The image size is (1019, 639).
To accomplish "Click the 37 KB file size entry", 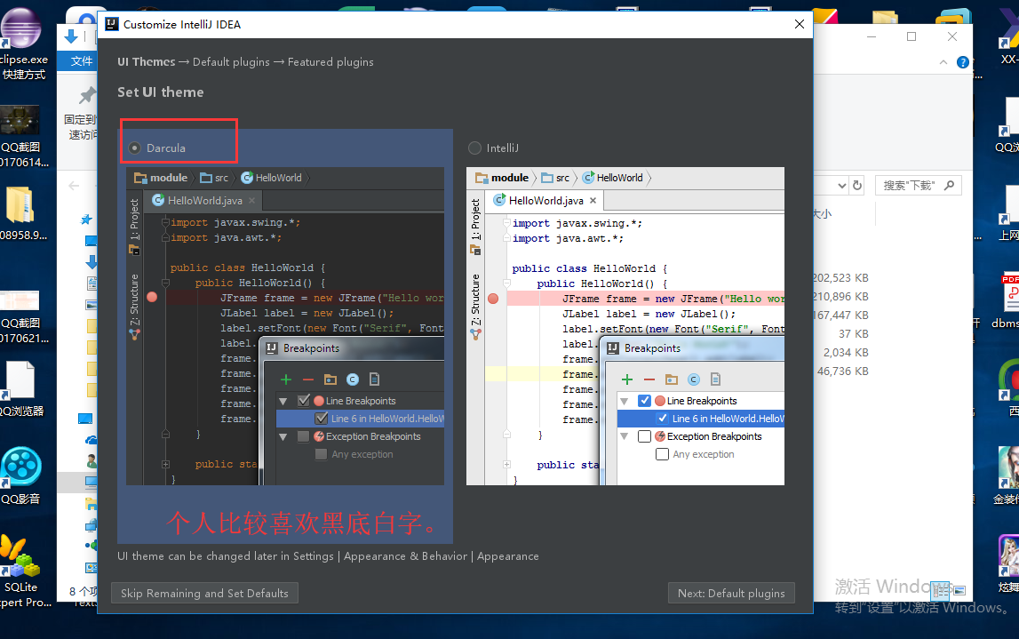I will coord(854,334).
